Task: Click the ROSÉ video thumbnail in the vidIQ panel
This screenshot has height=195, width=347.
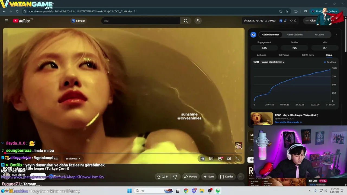Action: (262, 119)
